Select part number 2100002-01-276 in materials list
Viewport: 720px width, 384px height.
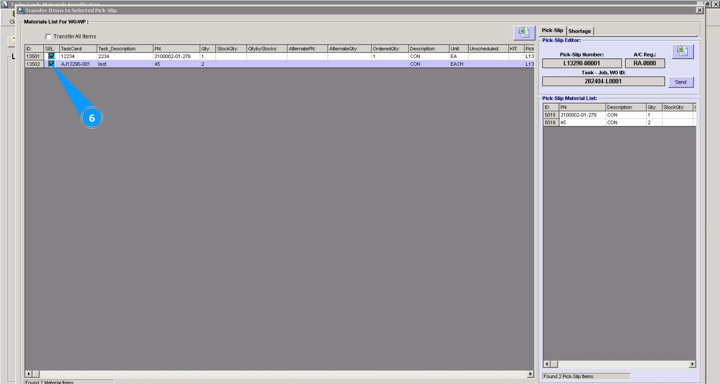(176, 56)
